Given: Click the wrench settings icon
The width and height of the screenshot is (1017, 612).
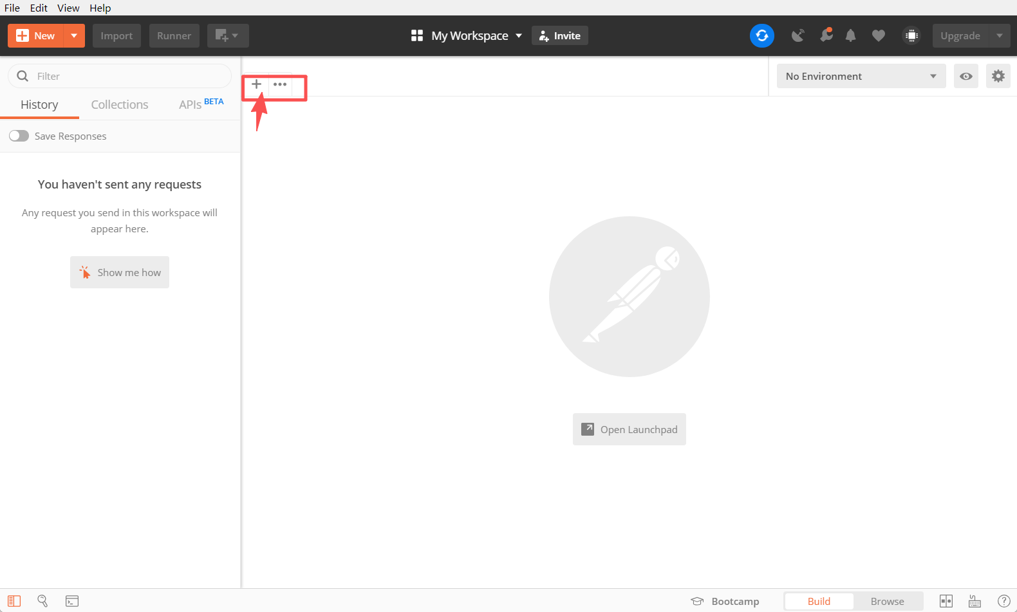Looking at the screenshot, I should (x=826, y=35).
